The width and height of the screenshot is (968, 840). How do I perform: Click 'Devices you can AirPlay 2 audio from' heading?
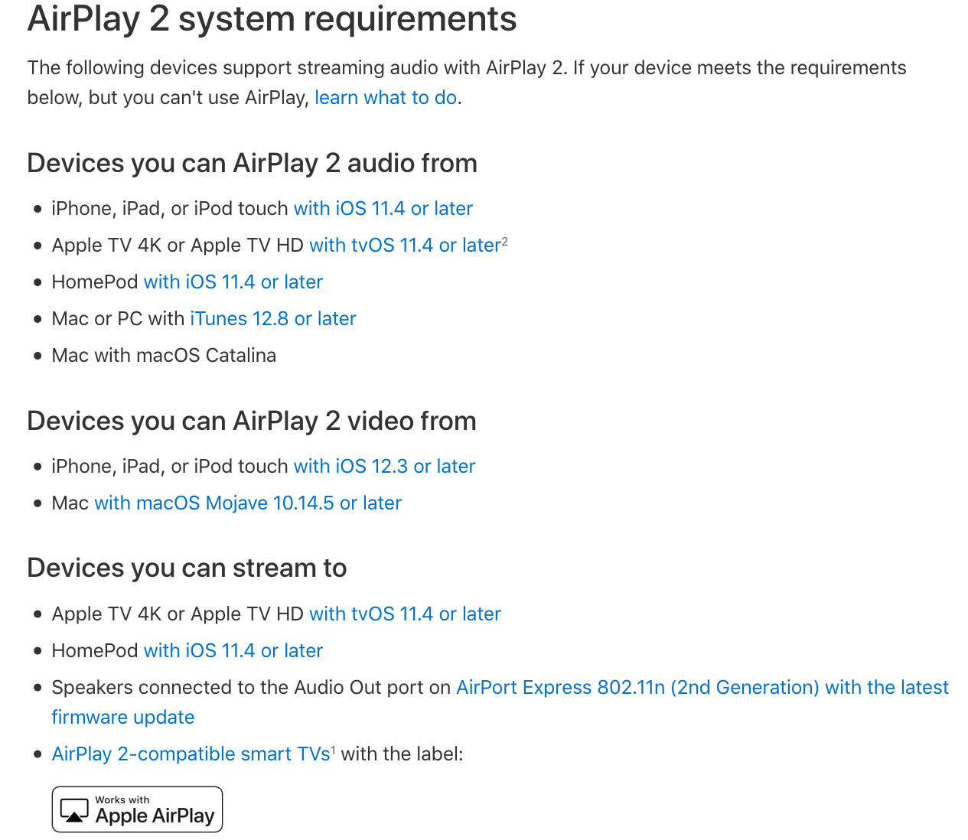point(252,164)
